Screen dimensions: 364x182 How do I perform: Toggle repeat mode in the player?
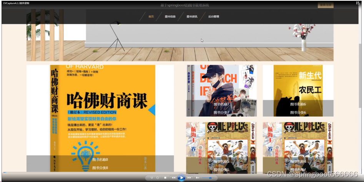pos(158,178)
